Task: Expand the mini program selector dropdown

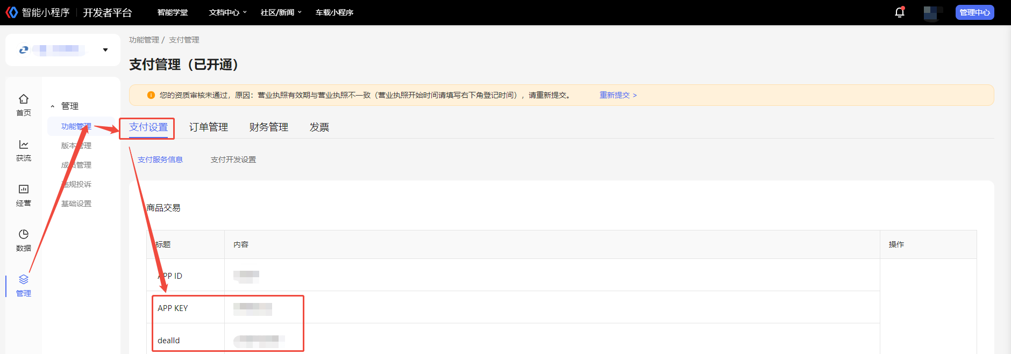Action: pyautogui.click(x=105, y=50)
